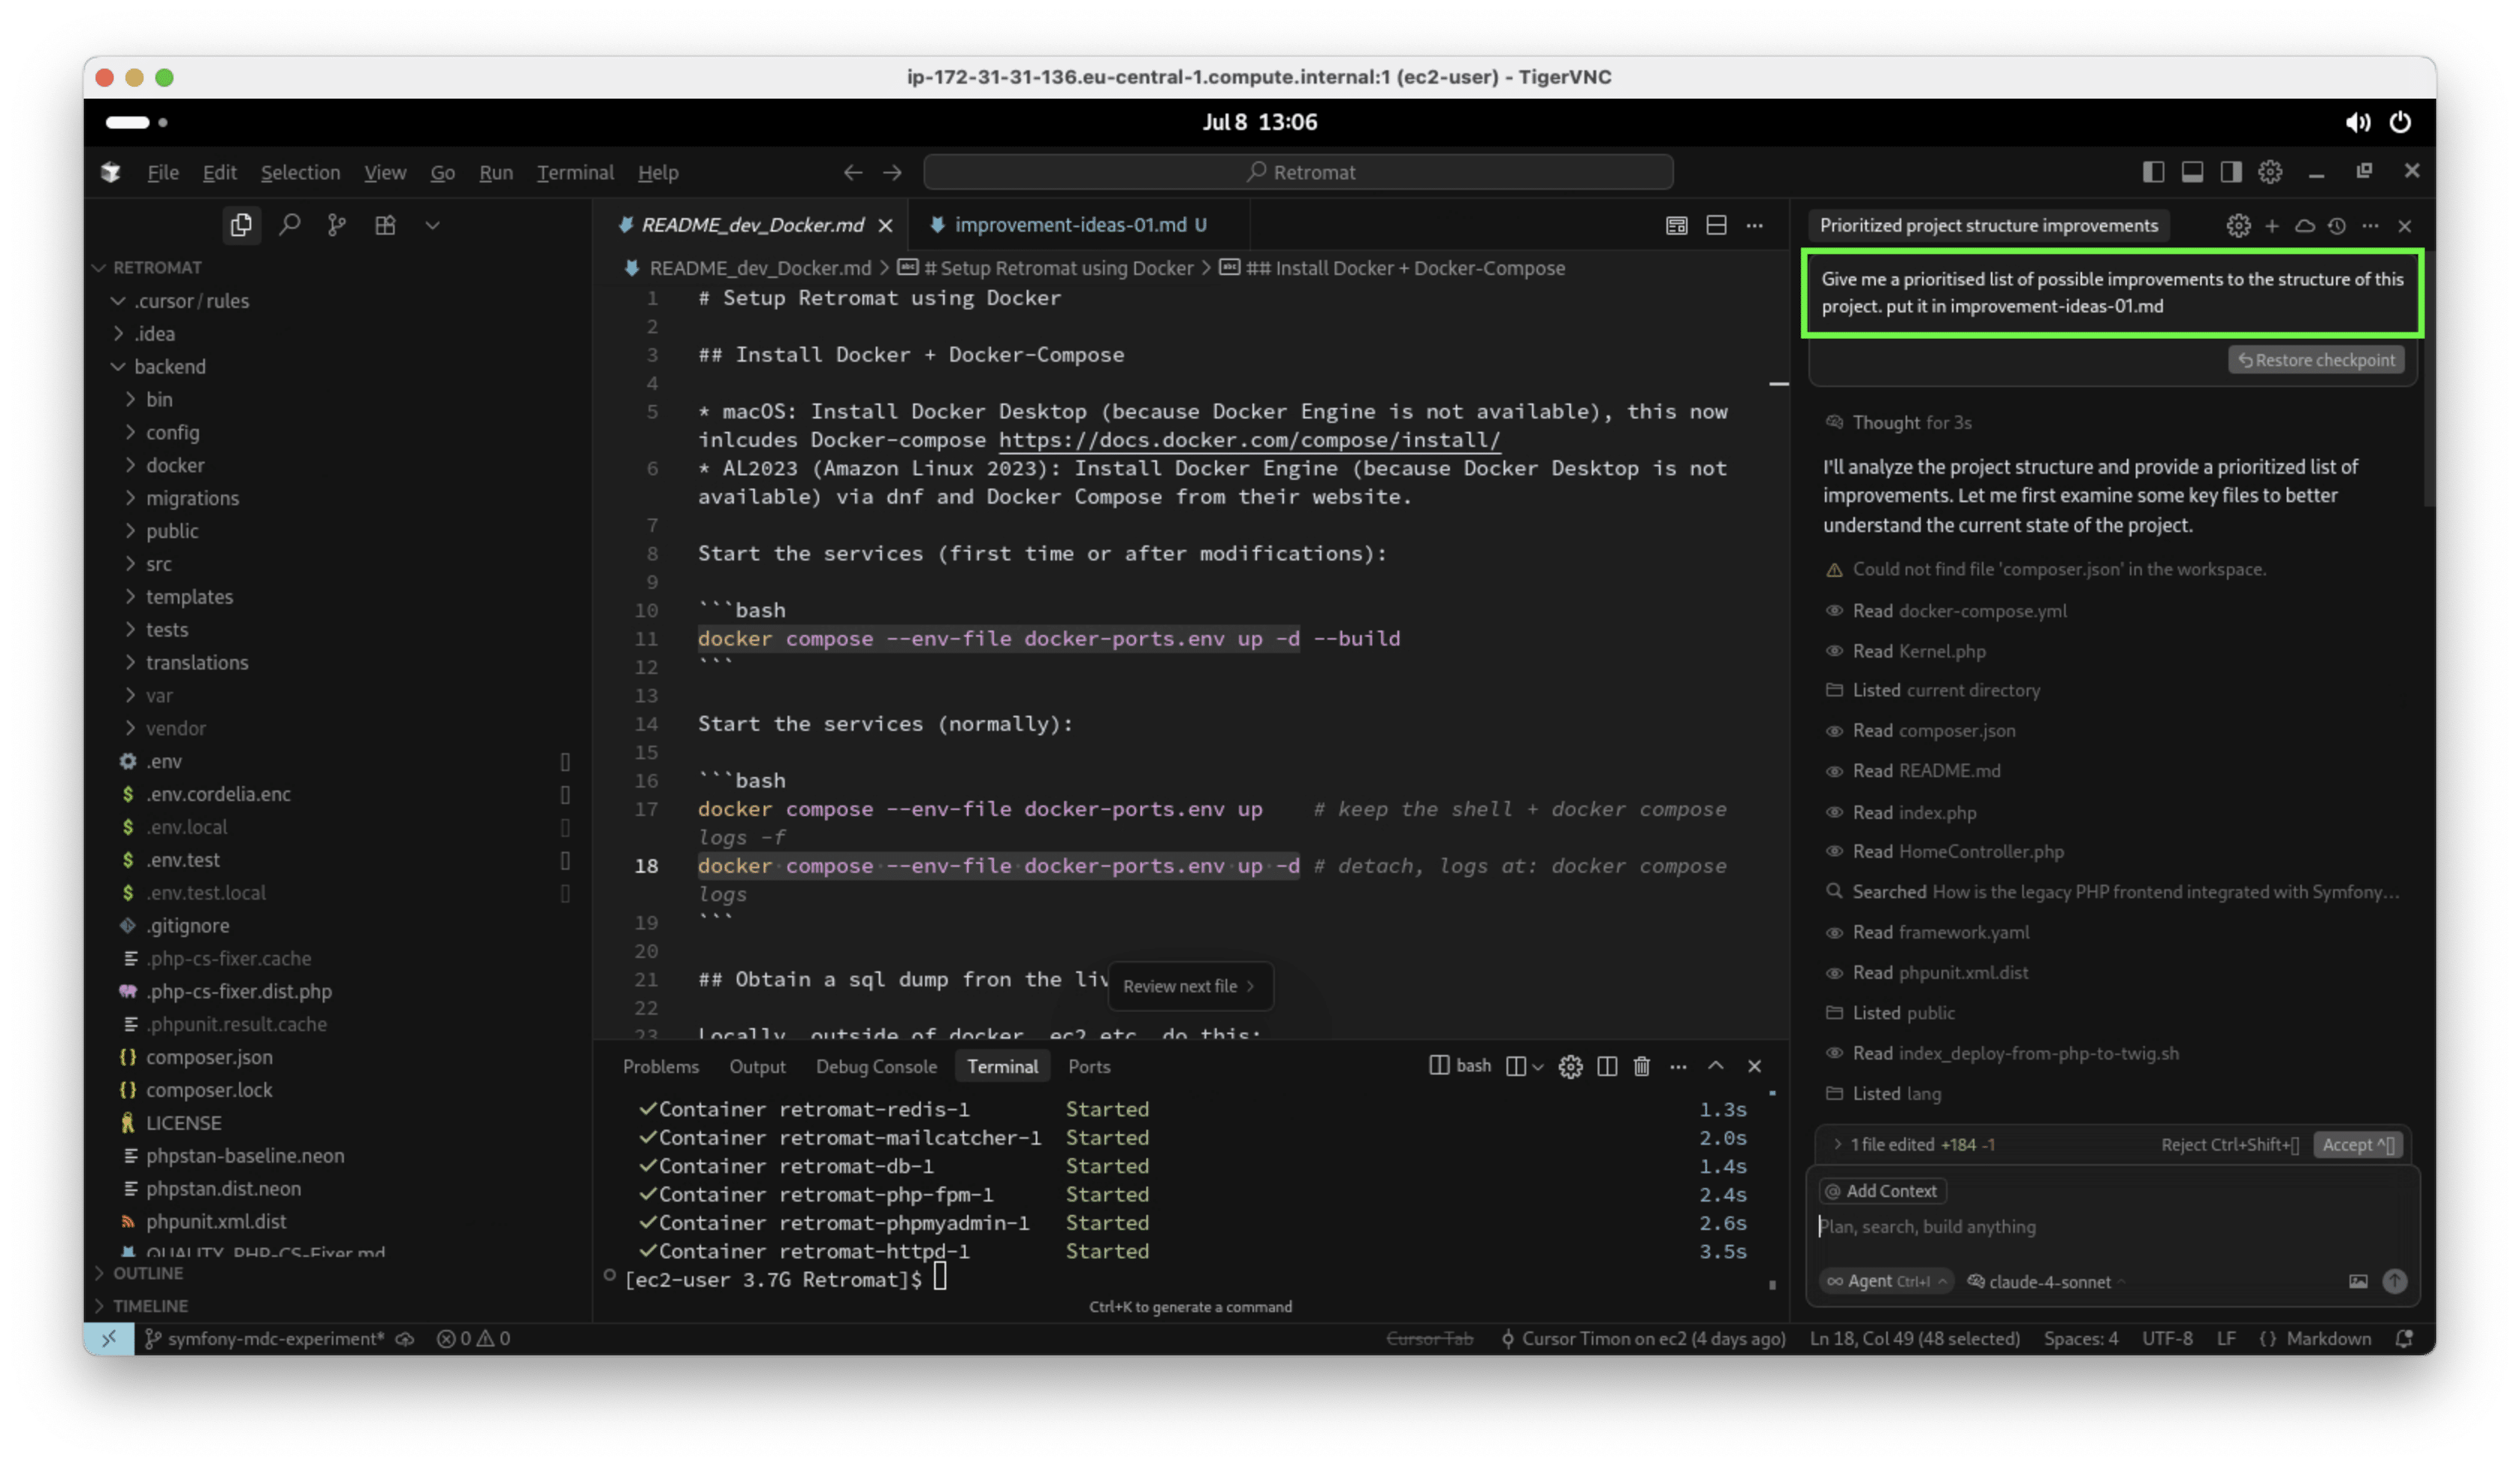Click the Restore checkpoint button
Screen dimensions: 2520x1466
point(2316,360)
